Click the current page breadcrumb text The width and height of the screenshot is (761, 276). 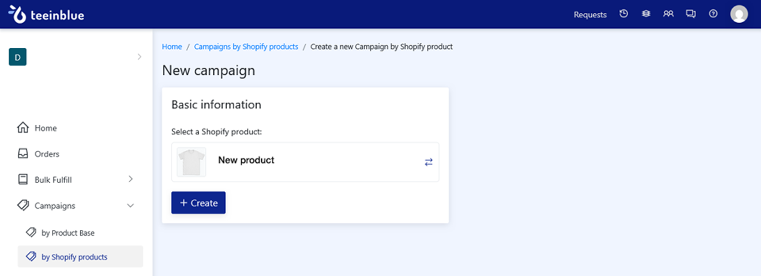tap(382, 46)
